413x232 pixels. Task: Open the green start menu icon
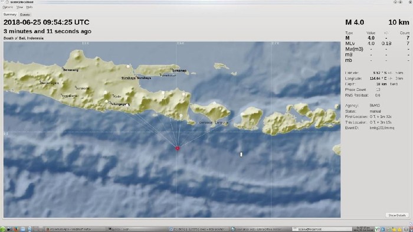2,229
